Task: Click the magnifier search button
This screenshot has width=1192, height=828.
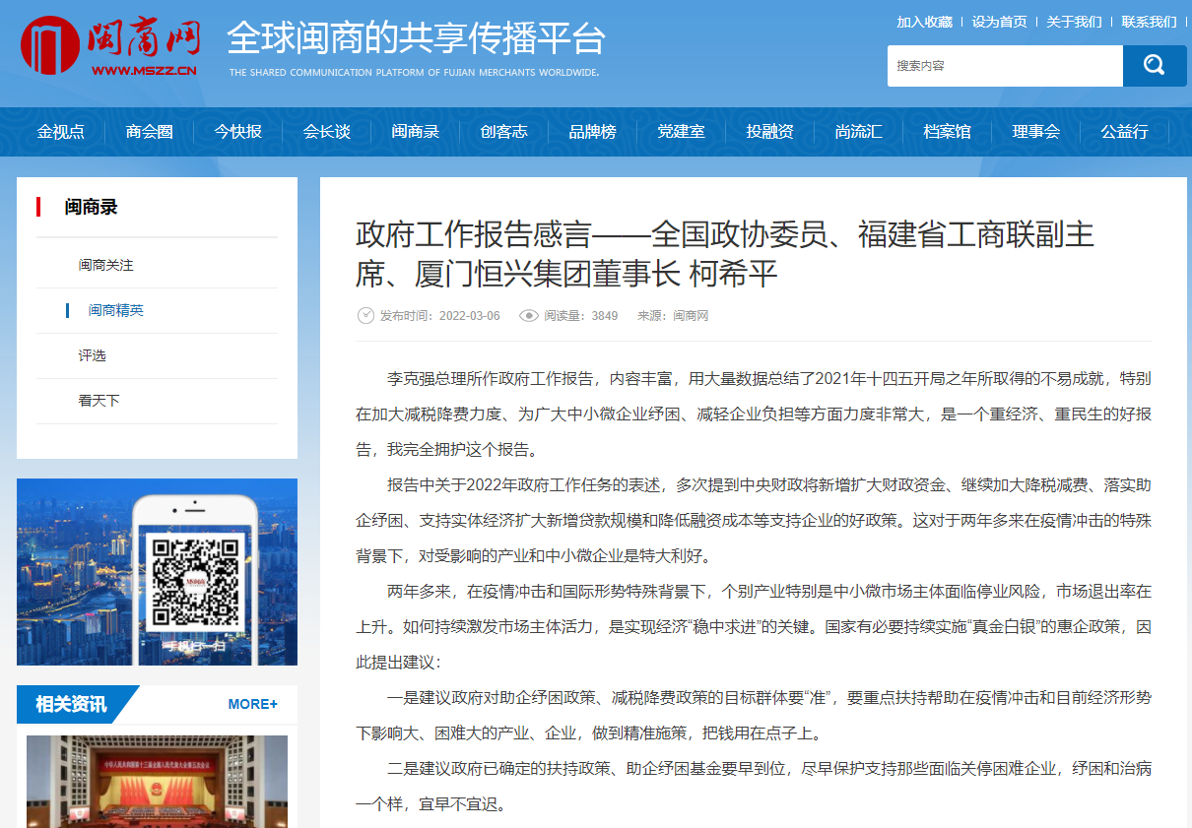Action: point(1154,66)
